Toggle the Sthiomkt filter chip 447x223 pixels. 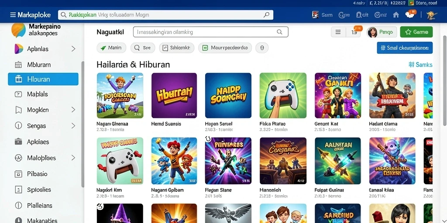point(177,48)
